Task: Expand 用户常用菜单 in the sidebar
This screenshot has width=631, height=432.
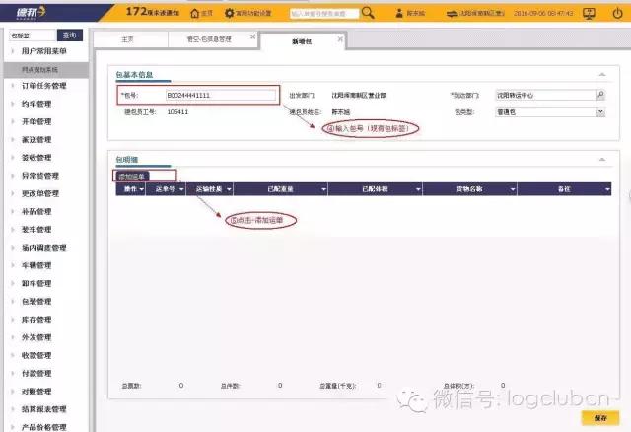Action: [43, 51]
